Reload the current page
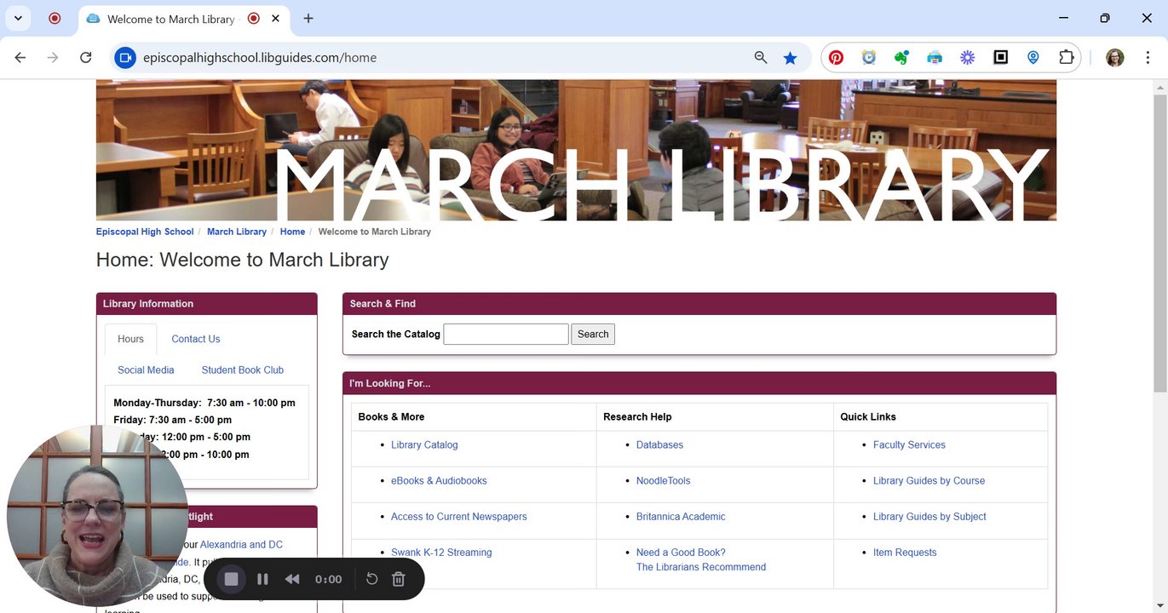This screenshot has height=613, width=1168. click(x=85, y=57)
